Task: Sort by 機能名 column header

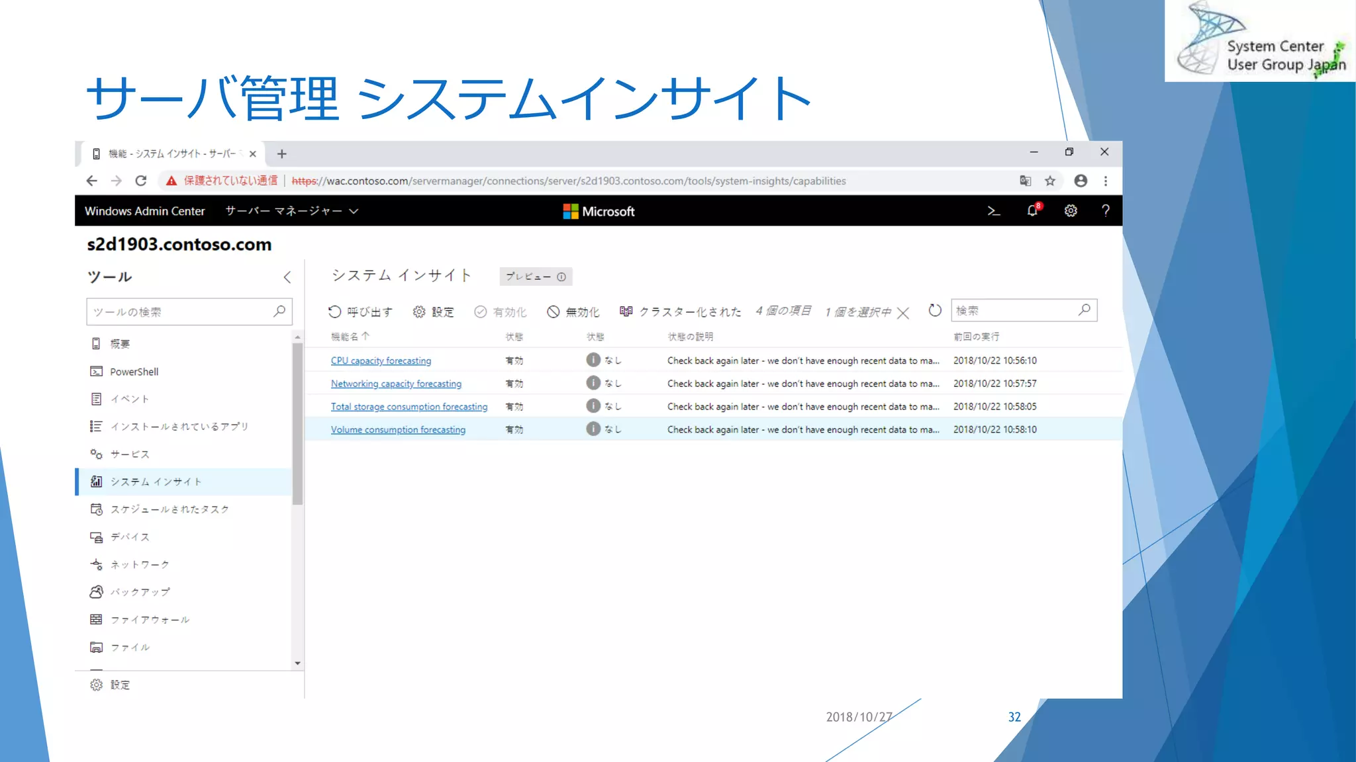Action: [x=350, y=337]
